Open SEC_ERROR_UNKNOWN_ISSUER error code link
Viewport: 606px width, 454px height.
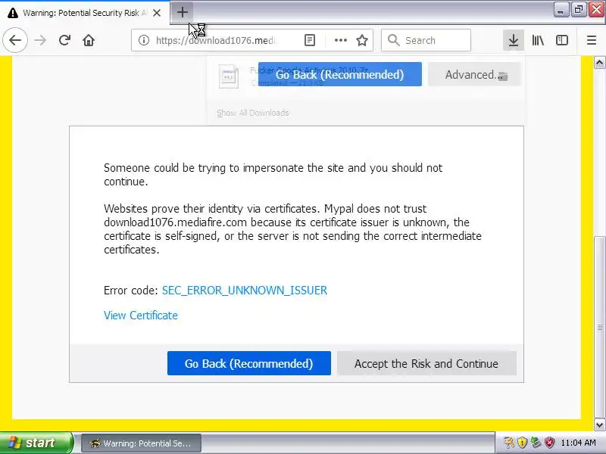coord(244,291)
